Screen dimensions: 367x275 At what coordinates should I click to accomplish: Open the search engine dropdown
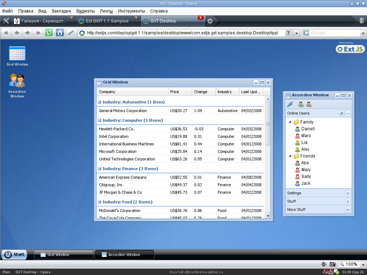point(363,33)
